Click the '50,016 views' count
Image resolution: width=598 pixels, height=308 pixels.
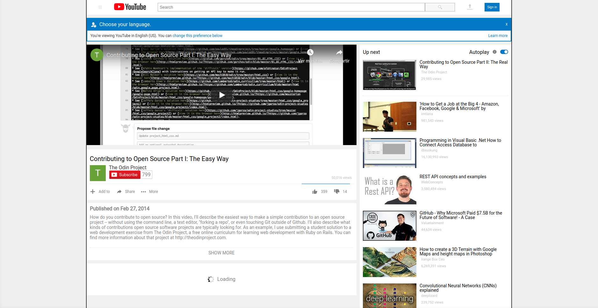tap(342, 178)
